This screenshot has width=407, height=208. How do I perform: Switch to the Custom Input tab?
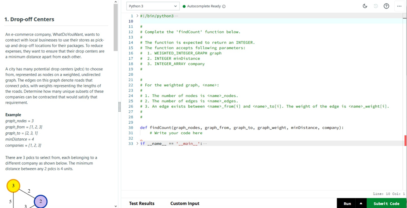tap(185, 204)
